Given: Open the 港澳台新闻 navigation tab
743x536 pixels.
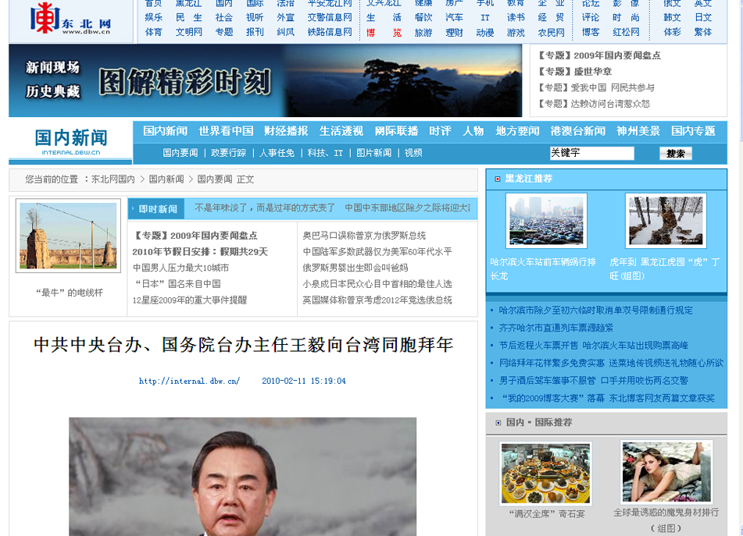Looking at the screenshot, I should pyautogui.click(x=578, y=131).
